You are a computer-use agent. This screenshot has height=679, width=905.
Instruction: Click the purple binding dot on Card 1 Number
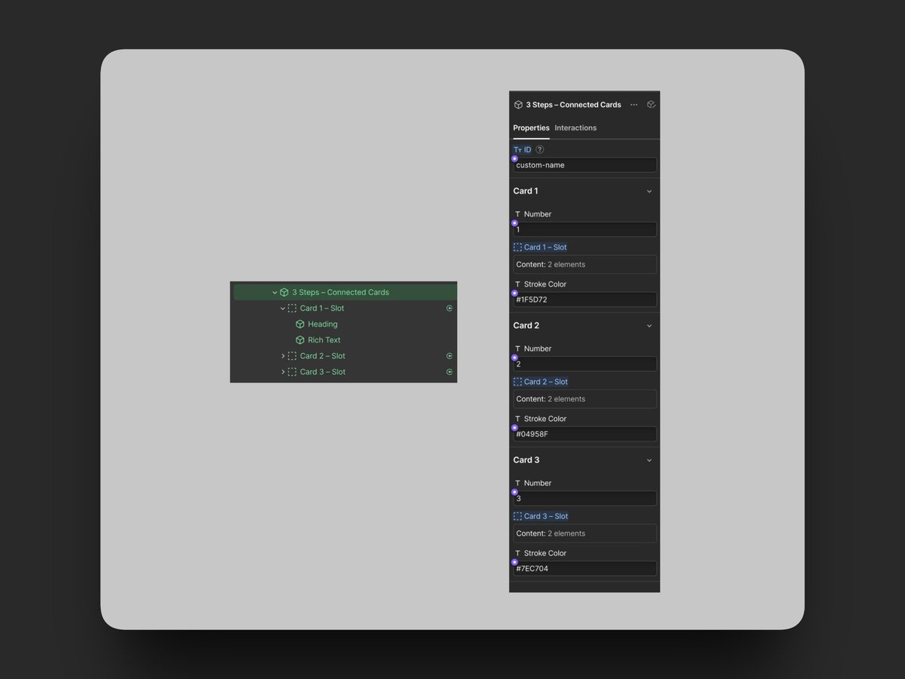pos(514,223)
